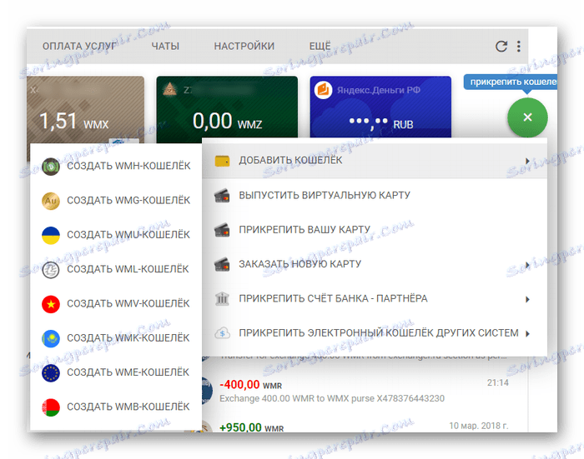Click the EU flag WME icon
Viewport: 584px width, 459px height.
click(51, 372)
